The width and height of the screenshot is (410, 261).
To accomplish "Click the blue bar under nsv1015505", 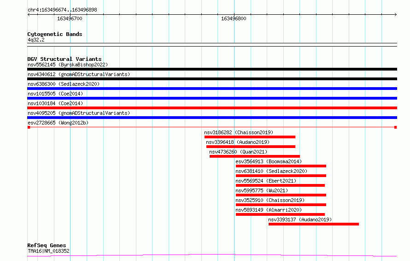I will click(x=212, y=98).
